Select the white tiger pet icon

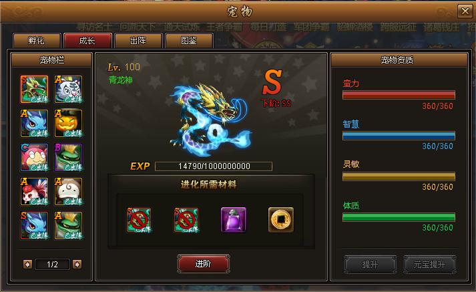pyautogui.click(x=68, y=90)
